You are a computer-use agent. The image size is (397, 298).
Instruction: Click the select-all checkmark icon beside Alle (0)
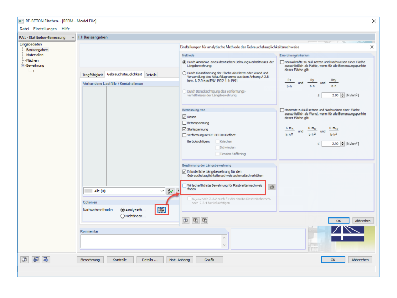pos(170,191)
